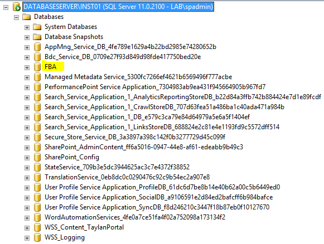Collapse the Databases folder node
Image resolution: width=324 pixels, height=244 pixels.
point(17,17)
